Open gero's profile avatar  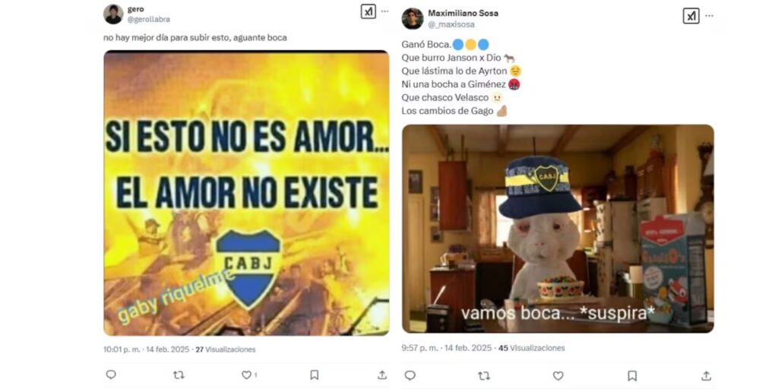click(113, 14)
